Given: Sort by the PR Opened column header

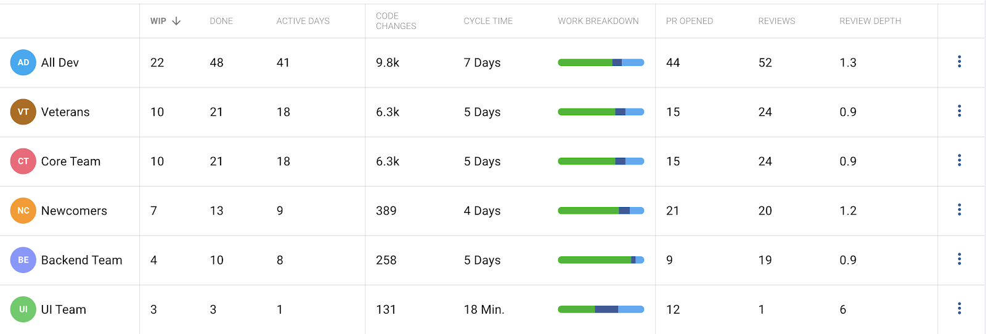Looking at the screenshot, I should [x=689, y=21].
